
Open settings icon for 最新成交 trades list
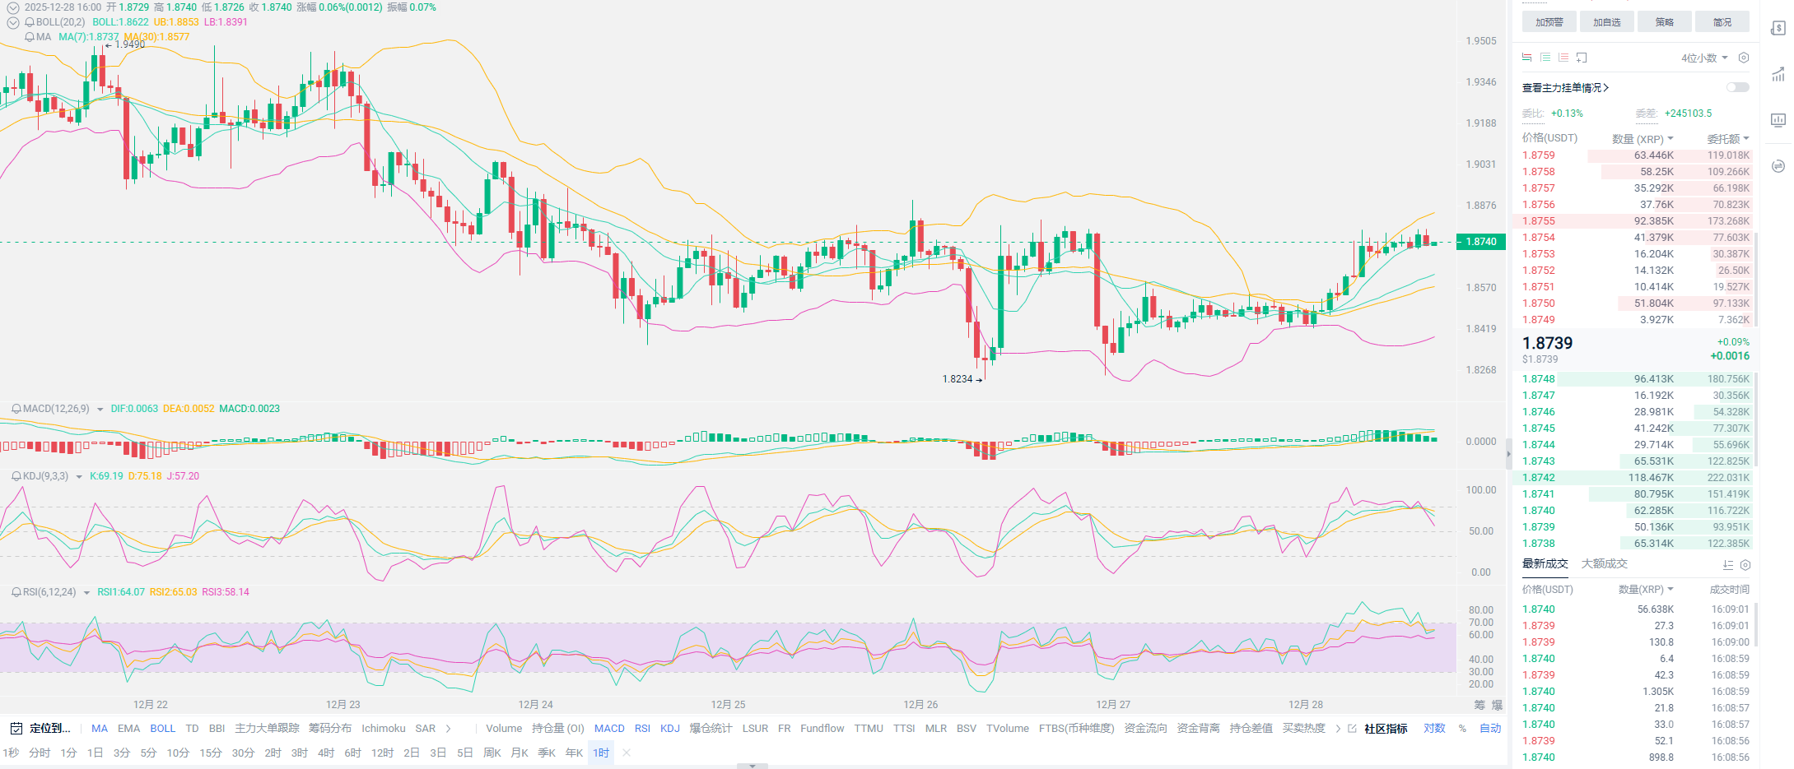pyautogui.click(x=1745, y=565)
